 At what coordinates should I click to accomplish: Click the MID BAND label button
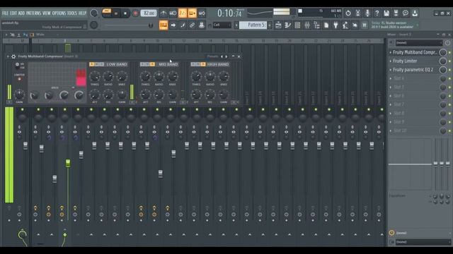coord(168,64)
